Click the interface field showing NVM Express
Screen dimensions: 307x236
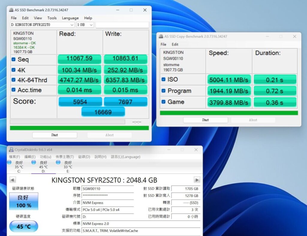[x=108, y=202]
